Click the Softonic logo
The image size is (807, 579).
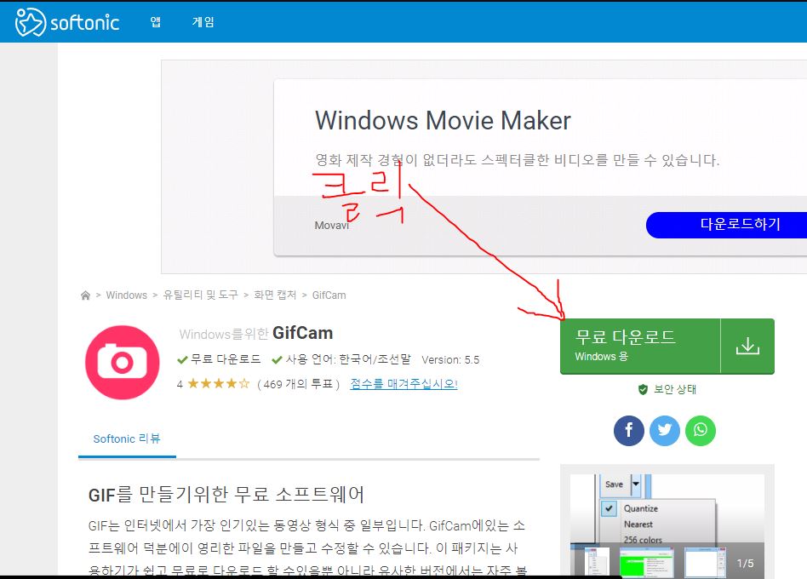(67, 22)
